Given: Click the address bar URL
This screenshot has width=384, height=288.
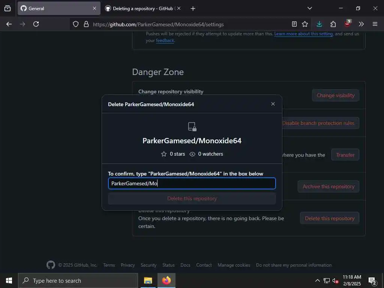Looking at the screenshot, I should [158, 24].
